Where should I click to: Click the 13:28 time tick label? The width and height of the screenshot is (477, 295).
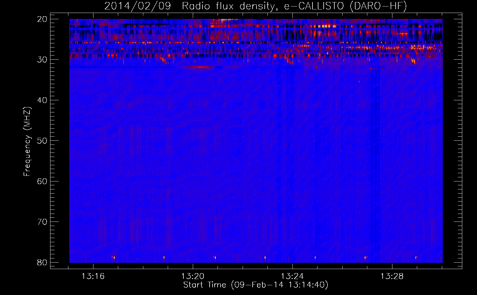click(392, 276)
